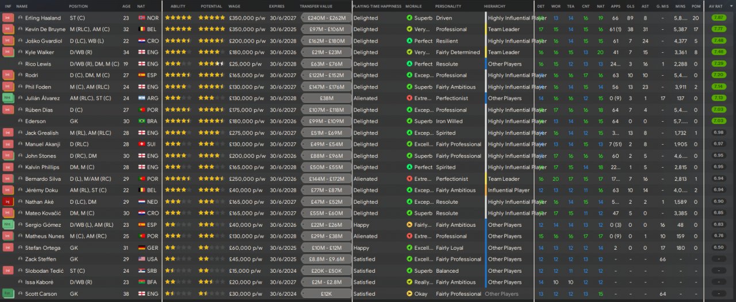736x302 pixels.
Task: Click the person icon beside Zack Steffen
Action: tap(21, 259)
